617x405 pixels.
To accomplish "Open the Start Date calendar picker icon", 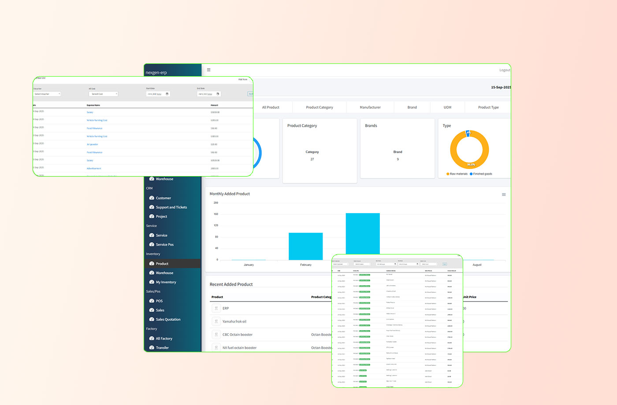I will coord(167,94).
